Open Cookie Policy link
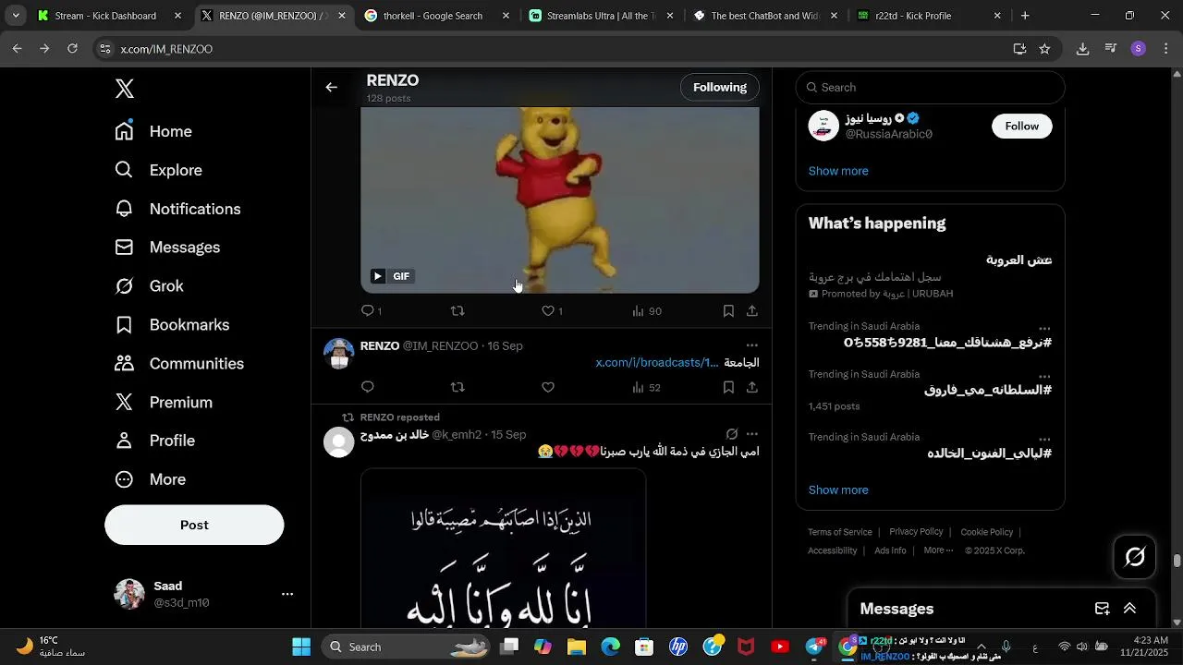The height and width of the screenshot is (665, 1183). [987, 532]
